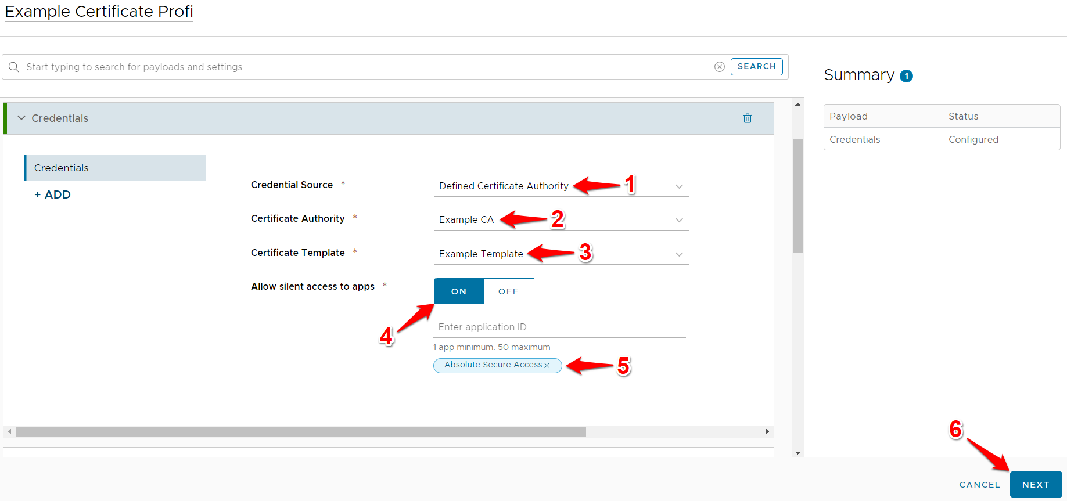Turn OFF silent access to apps
1067x501 pixels.
point(509,291)
